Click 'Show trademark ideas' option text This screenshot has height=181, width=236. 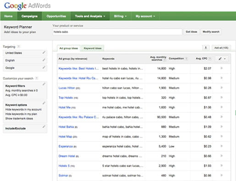pyautogui.click(x=19, y=119)
